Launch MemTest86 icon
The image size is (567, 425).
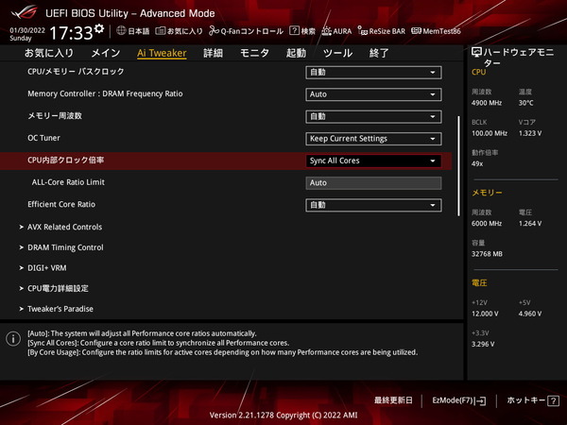(x=416, y=31)
